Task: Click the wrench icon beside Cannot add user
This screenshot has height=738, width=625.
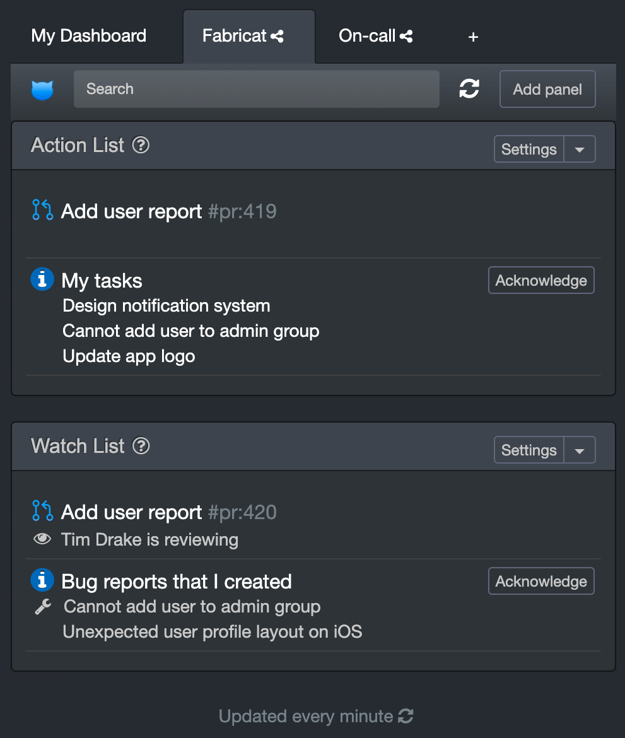Action: [43, 607]
